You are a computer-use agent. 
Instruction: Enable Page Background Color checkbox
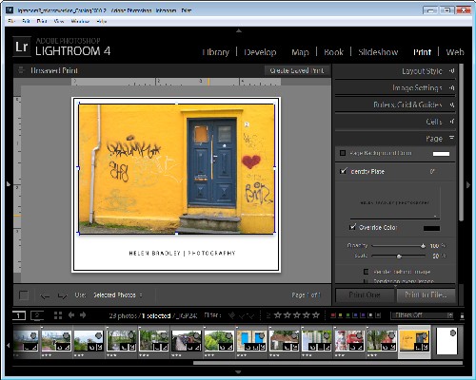coord(343,153)
